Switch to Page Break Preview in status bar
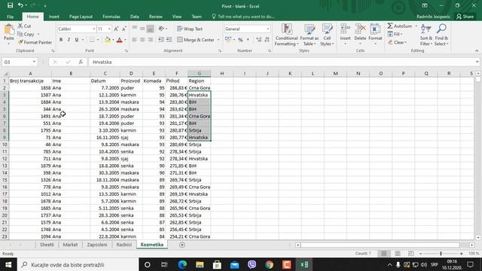This screenshot has width=482, height=271. (410, 254)
